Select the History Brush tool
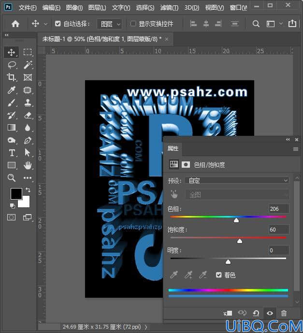Image resolution: width=303 pixels, height=333 pixels. click(x=12, y=116)
